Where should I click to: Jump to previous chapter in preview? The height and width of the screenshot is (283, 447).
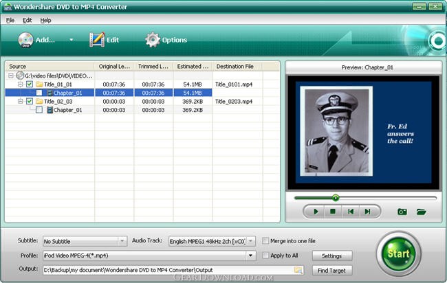351,212
